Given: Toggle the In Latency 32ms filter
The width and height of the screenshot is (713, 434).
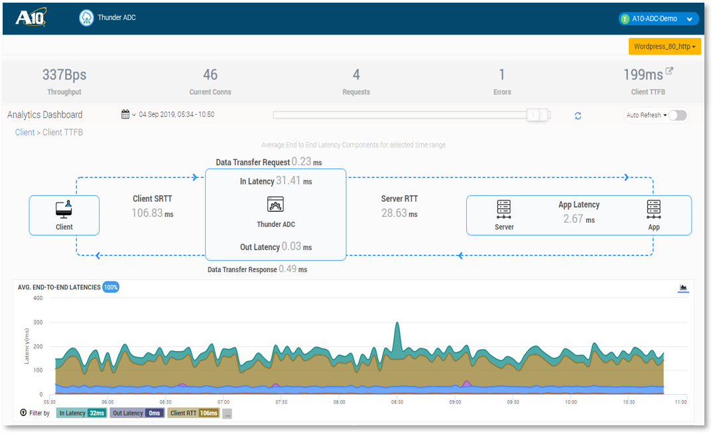Looking at the screenshot, I should point(82,413).
